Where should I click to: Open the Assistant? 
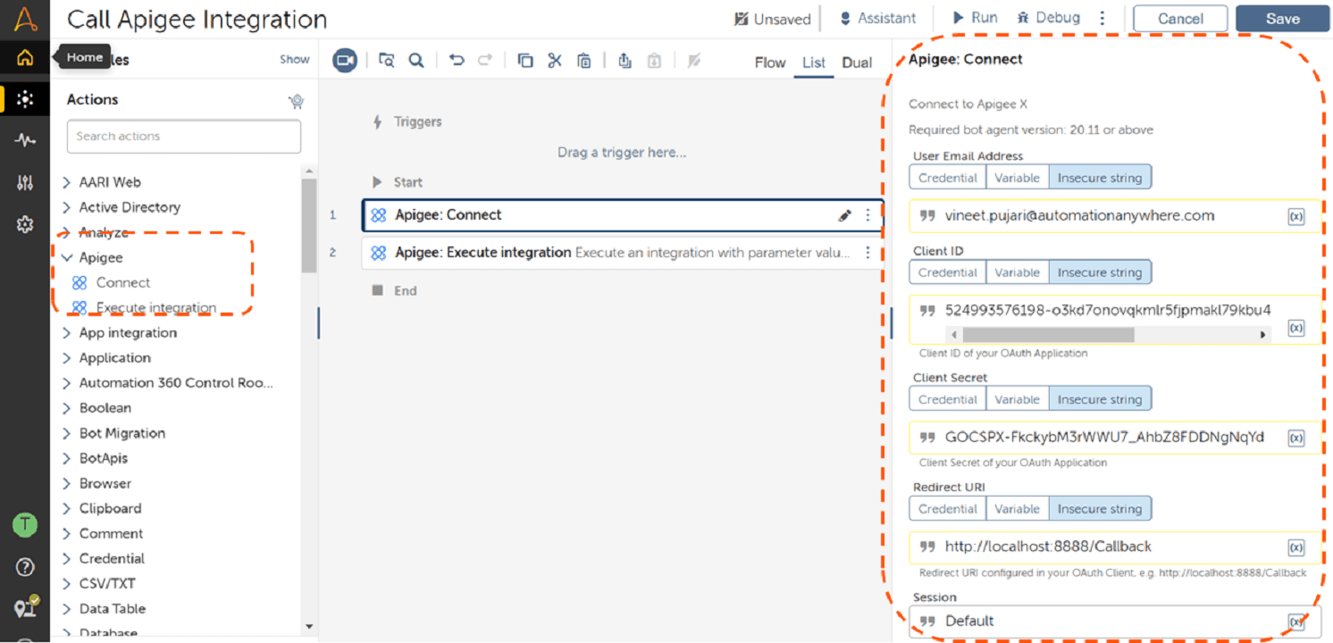pos(877,18)
